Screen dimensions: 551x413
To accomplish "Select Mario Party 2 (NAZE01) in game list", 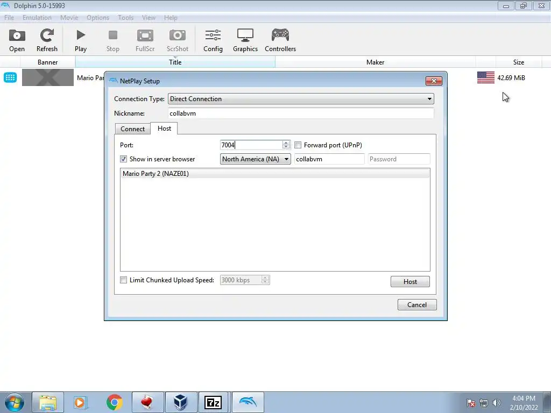I will point(275,174).
